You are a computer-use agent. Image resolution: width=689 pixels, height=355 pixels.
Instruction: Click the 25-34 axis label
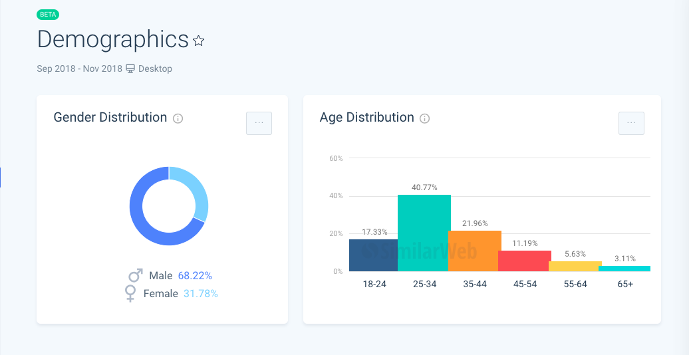point(424,284)
